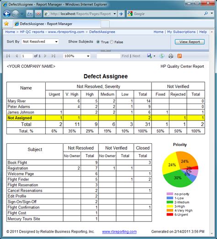Open a new blank browser tab

tap(105, 24)
